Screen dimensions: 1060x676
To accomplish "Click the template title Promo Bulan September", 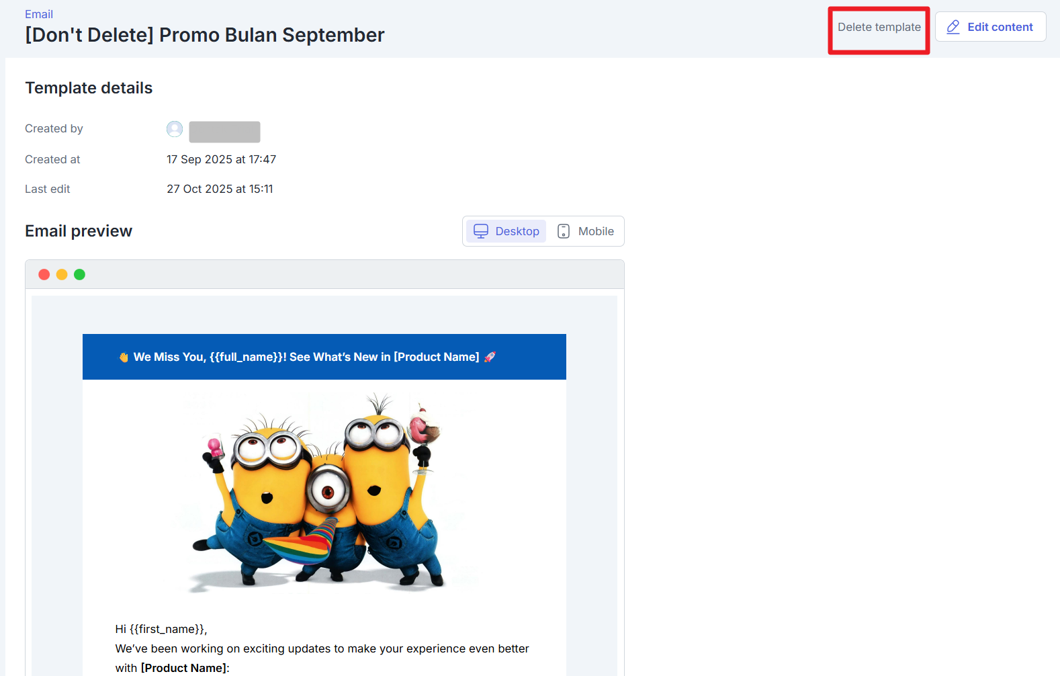I will [204, 35].
